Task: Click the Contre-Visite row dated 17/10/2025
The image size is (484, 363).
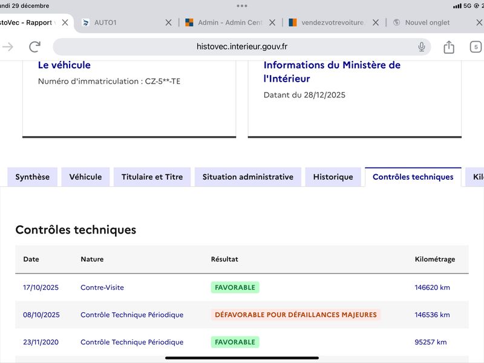Action: tap(102, 287)
